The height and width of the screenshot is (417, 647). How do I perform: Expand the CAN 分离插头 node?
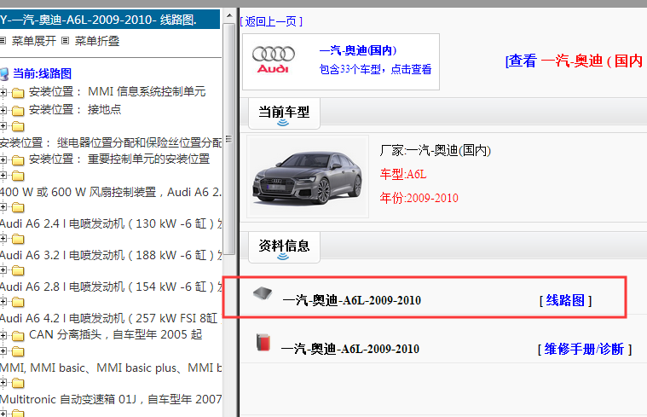3,335
